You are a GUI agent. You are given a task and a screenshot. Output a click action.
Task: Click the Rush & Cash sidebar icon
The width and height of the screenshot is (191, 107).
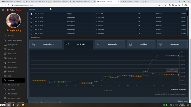point(5,62)
